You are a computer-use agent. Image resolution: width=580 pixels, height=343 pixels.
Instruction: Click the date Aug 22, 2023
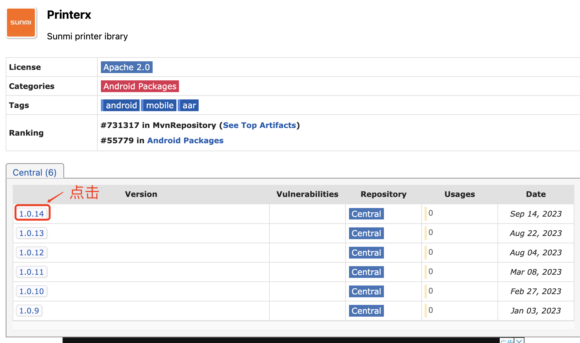point(536,233)
